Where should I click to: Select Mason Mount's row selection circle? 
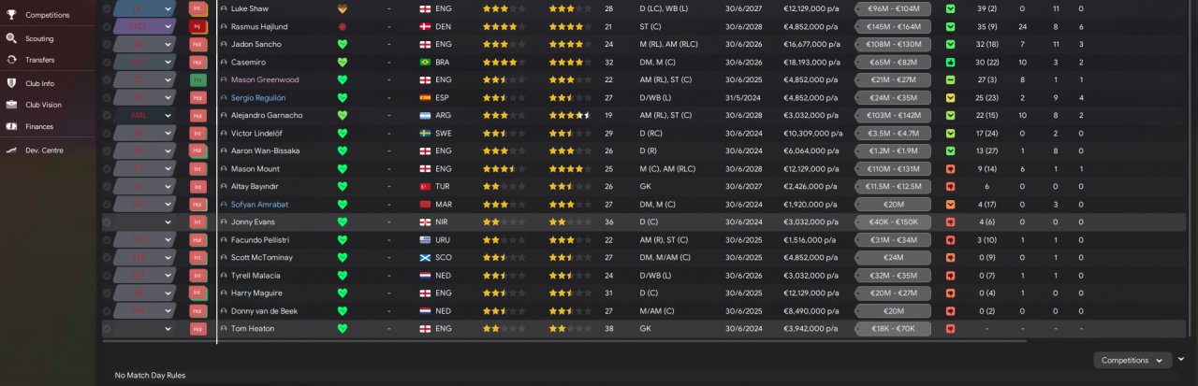(107, 169)
